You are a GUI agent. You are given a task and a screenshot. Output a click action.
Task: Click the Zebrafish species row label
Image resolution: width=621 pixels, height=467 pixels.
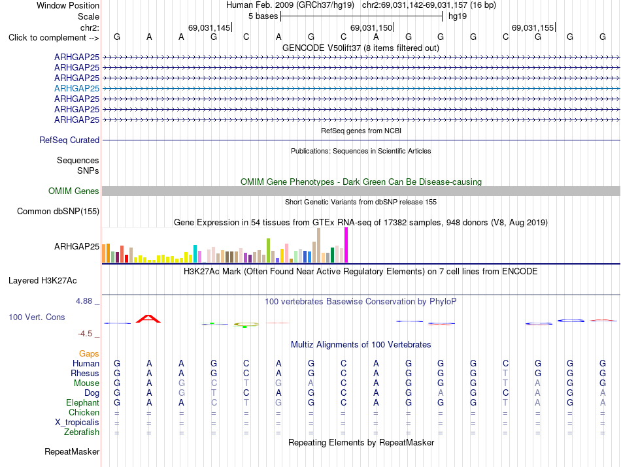pyautogui.click(x=82, y=432)
